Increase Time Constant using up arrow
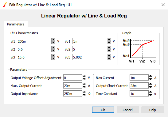Screen dimensions: 168x117 tap(150, 92)
